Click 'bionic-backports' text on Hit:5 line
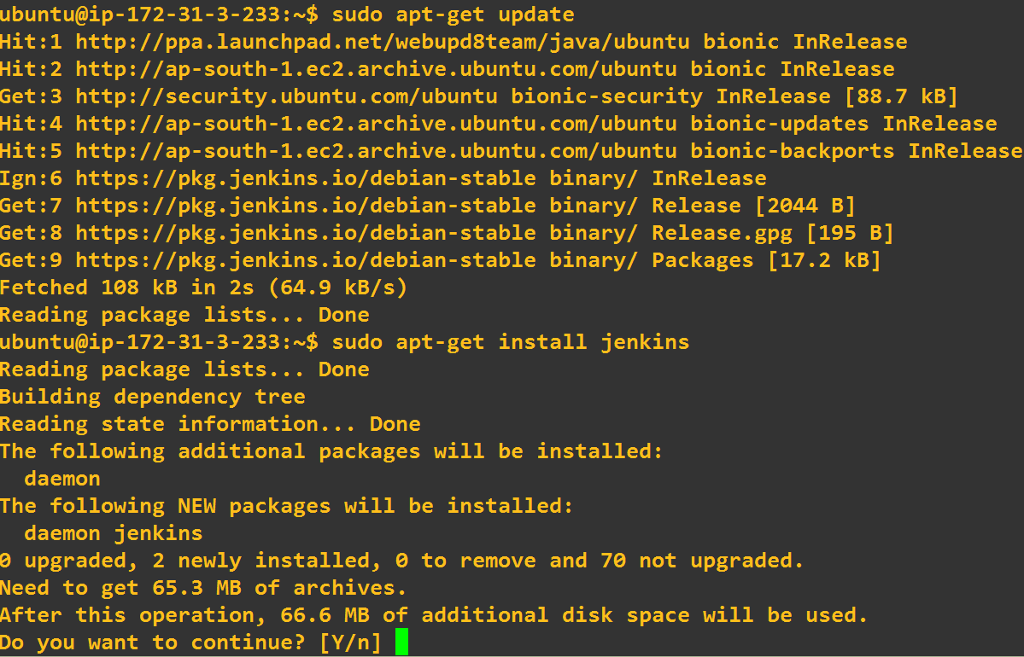The image size is (1024, 657). [x=793, y=151]
